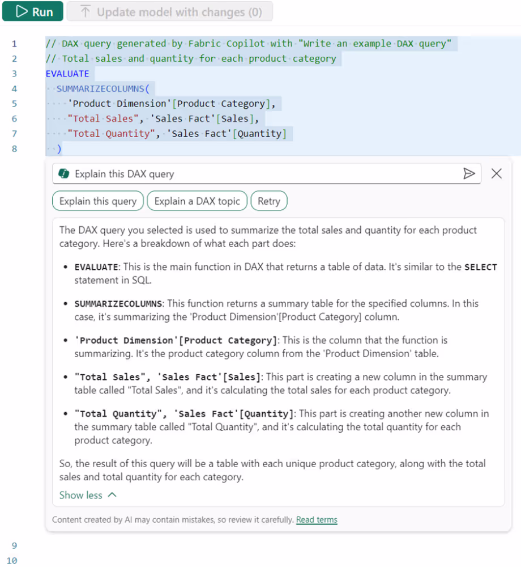Collapse explanation with Show less
This screenshot has height=567, width=521.
click(88, 495)
